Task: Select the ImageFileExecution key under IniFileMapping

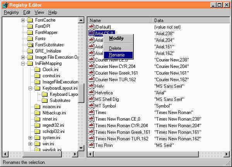Action: coord(60,82)
